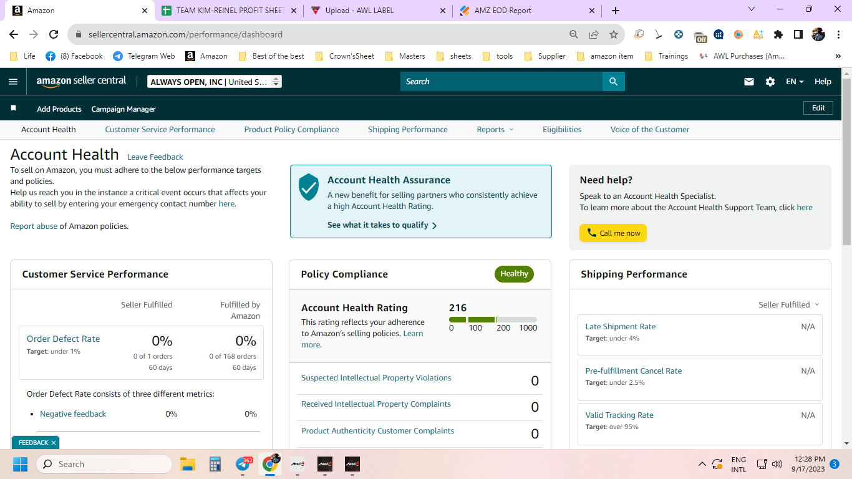Open the Seller Central hamburger menu
852x479 pixels.
13,82
